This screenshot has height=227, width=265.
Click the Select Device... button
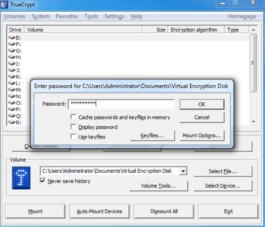(223, 186)
